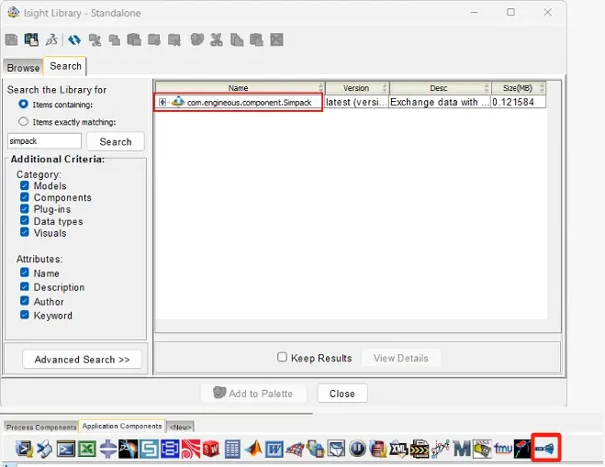Select the OS Command terminal component icon
Screen dimensions: 605x467
click(66, 449)
